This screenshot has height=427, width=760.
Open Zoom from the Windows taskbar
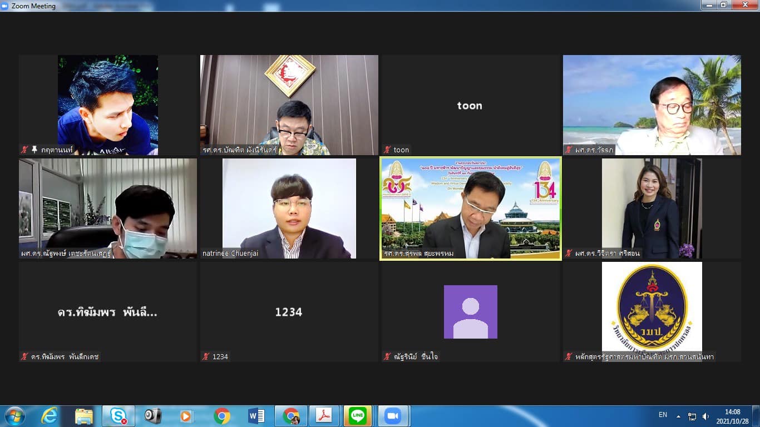click(393, 416)
